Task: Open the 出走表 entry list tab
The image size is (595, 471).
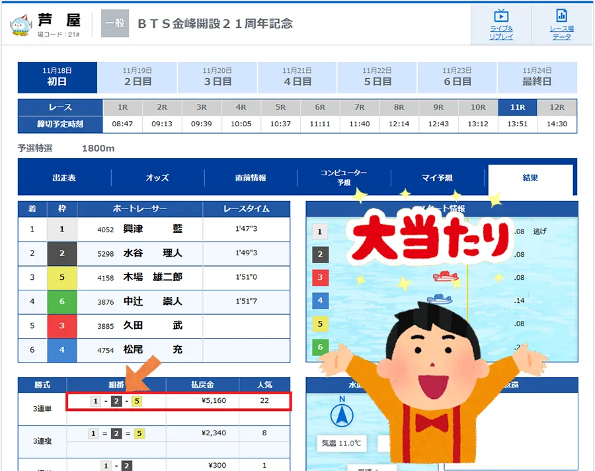Action: 64,178
